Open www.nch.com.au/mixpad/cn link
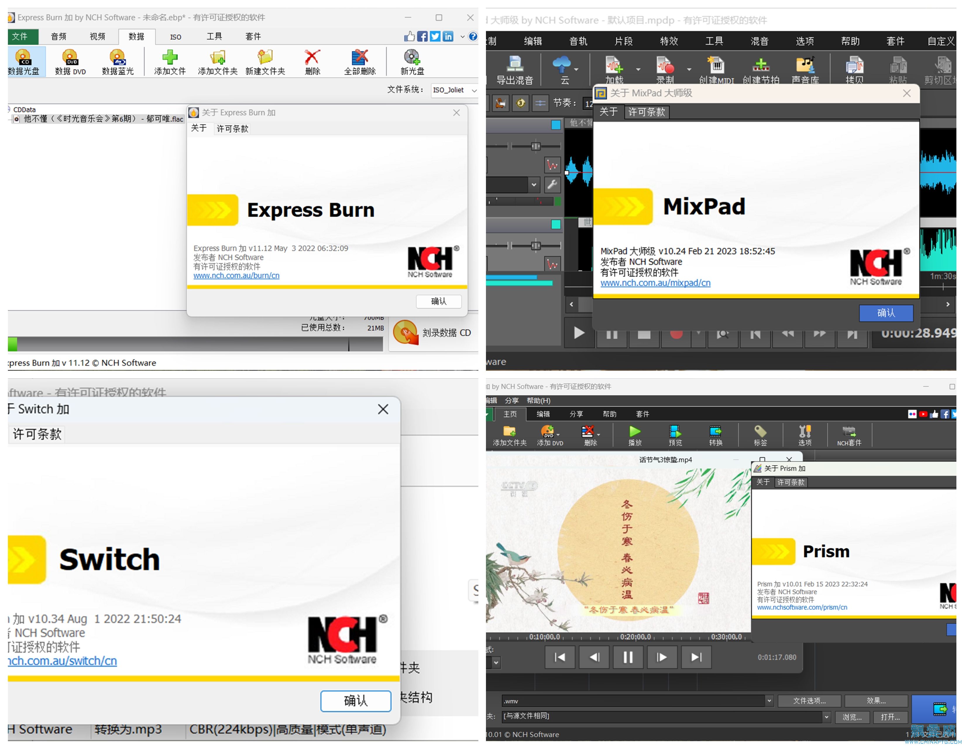Screen dimensions: 964x747 655,283
